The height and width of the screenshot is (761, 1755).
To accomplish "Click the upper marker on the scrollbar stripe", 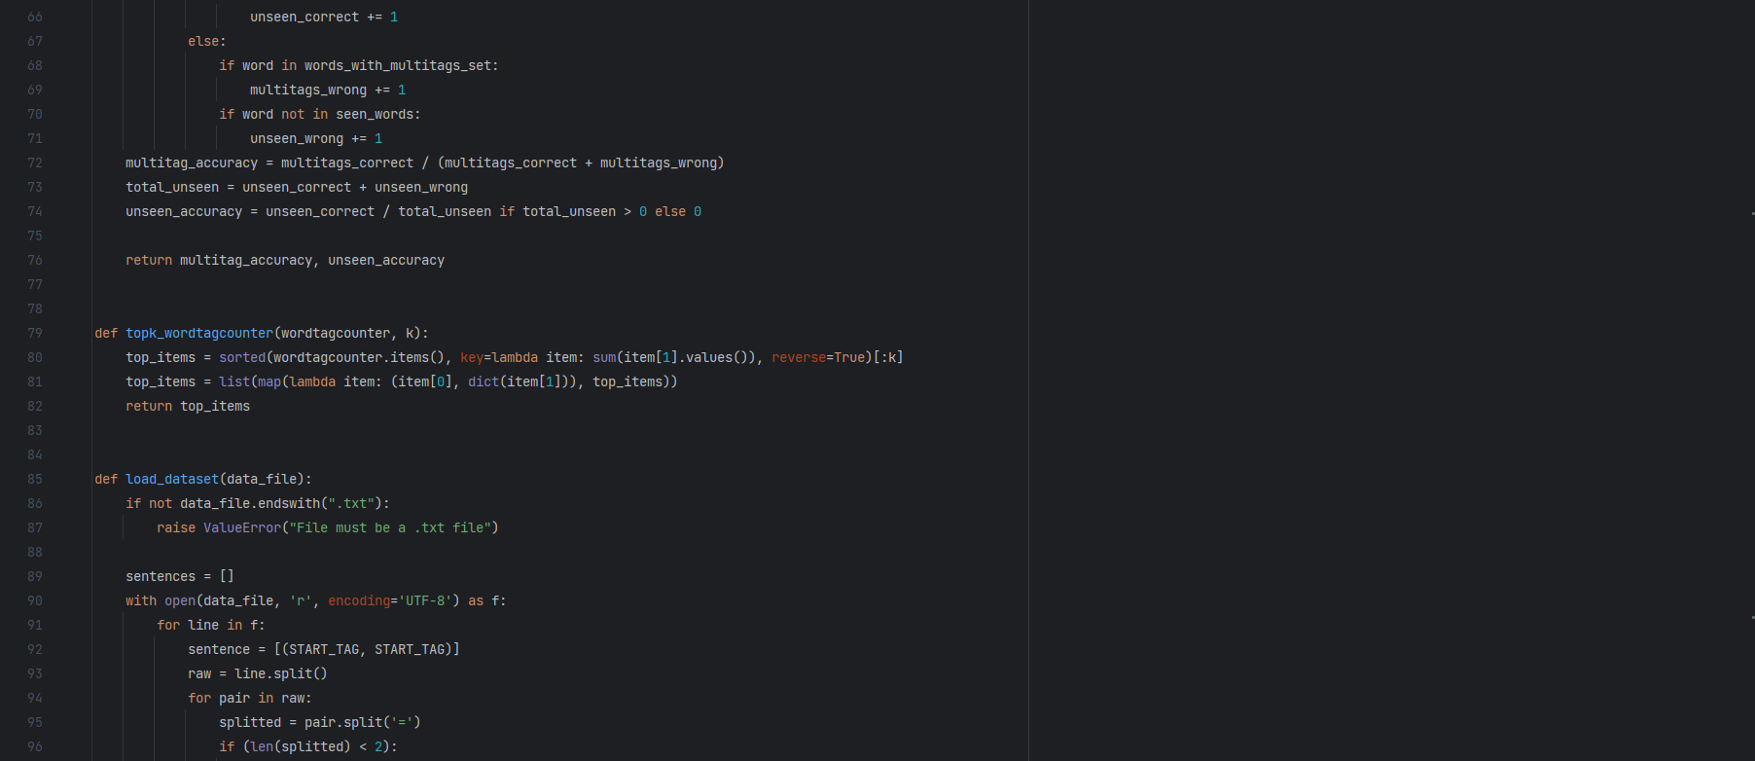I will click(1752, 213).
